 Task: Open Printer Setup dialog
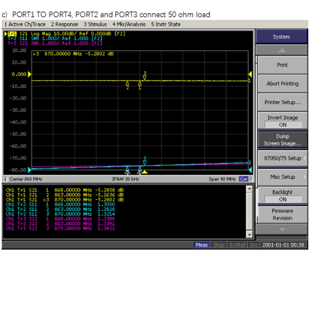pos(282,102)
